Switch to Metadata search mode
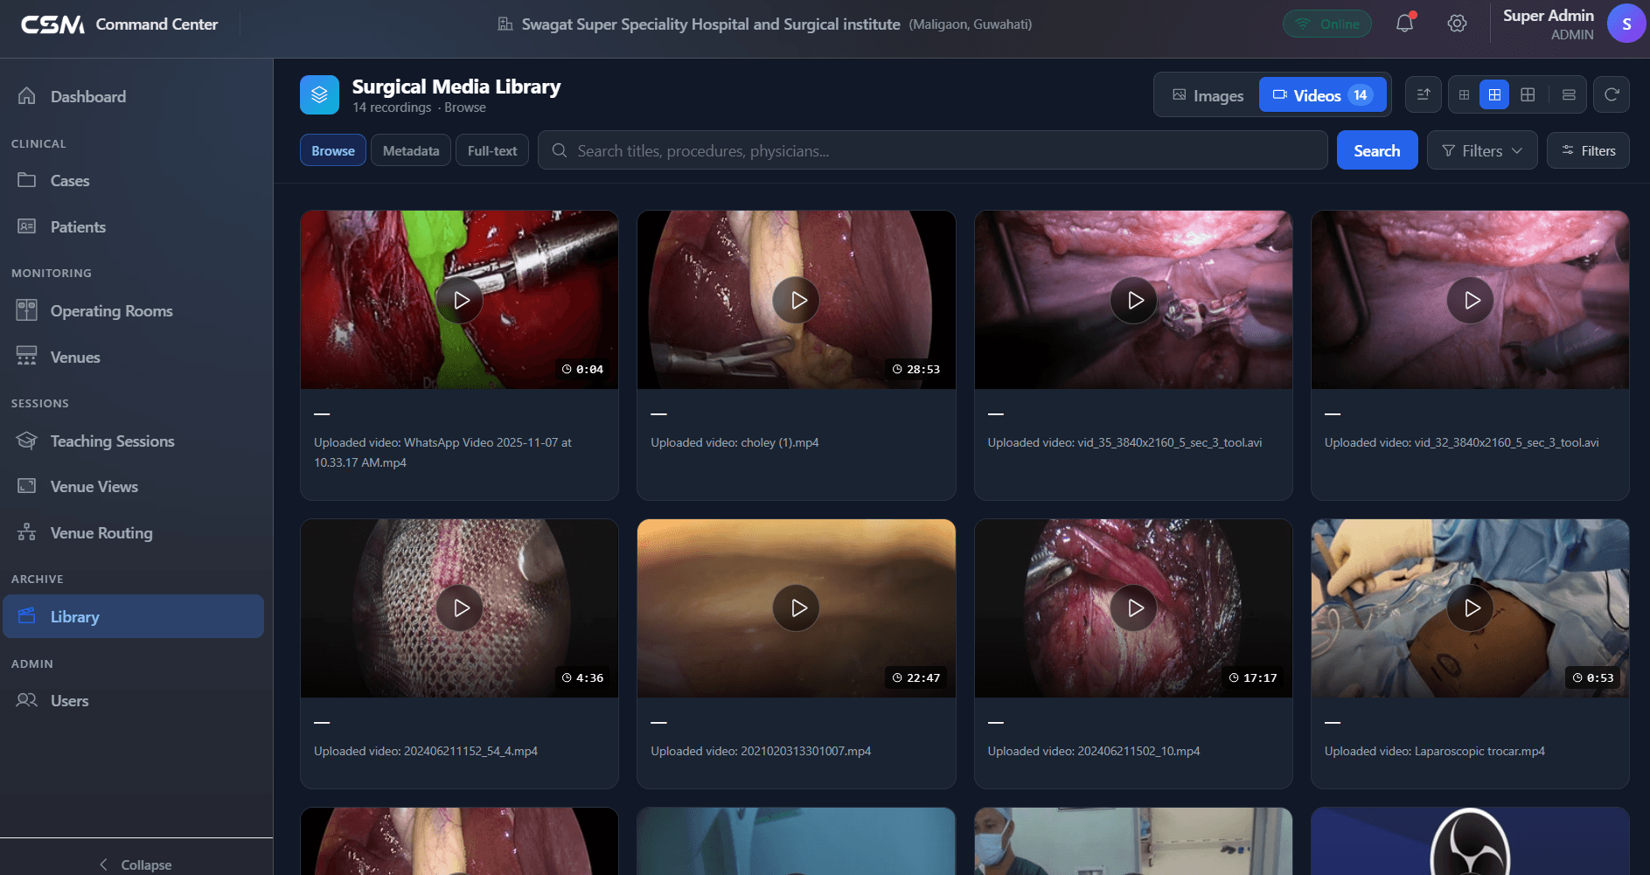The width and height of the screenshot is (1650, 875). coord(411,150)
